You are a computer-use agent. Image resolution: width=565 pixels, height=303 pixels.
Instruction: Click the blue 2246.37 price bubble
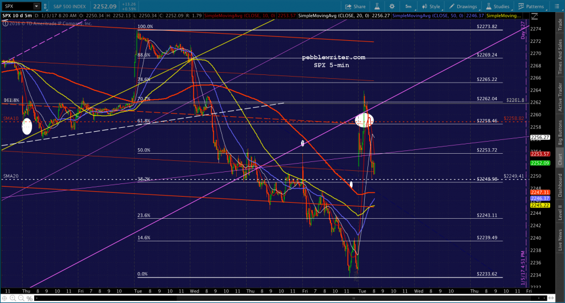[x=540, y=199]
